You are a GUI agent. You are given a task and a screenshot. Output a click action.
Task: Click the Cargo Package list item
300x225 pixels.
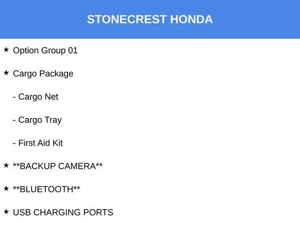click(x=43, y=74)
